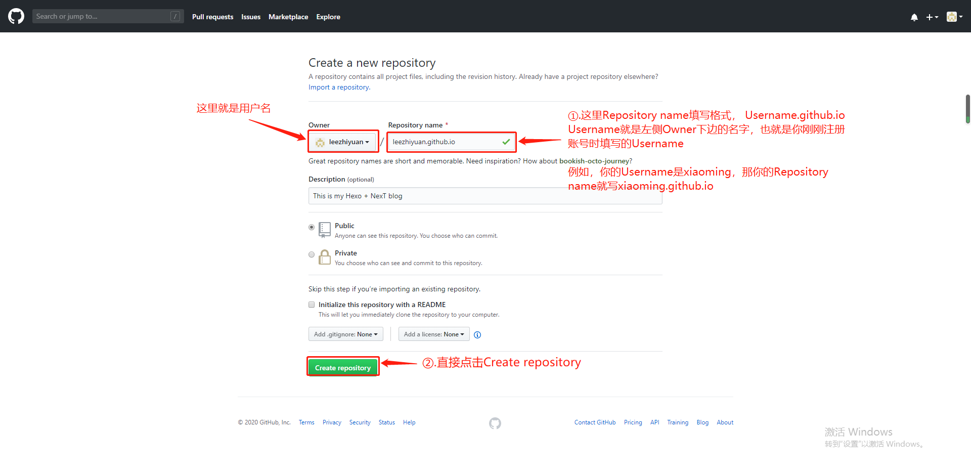Open Marketplace from the top navigation
This screenshot has width=971, height=474.
coord(288,17)
